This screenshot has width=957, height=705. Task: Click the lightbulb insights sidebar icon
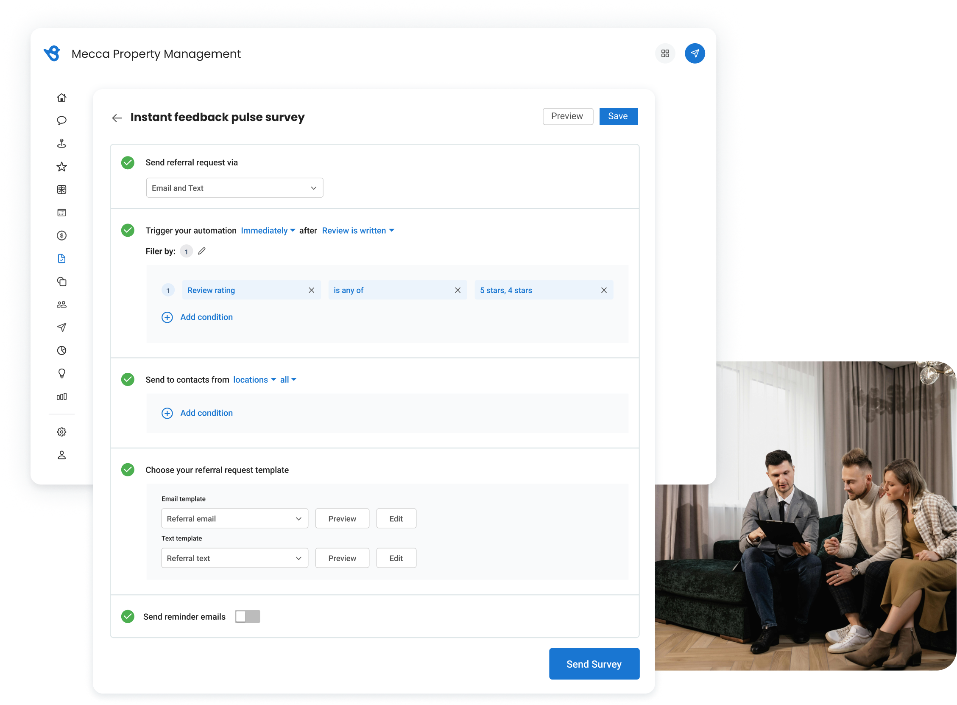coord(61,373)
